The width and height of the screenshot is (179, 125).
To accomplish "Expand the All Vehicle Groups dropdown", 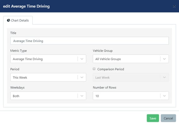I will (x=131, y=59).
